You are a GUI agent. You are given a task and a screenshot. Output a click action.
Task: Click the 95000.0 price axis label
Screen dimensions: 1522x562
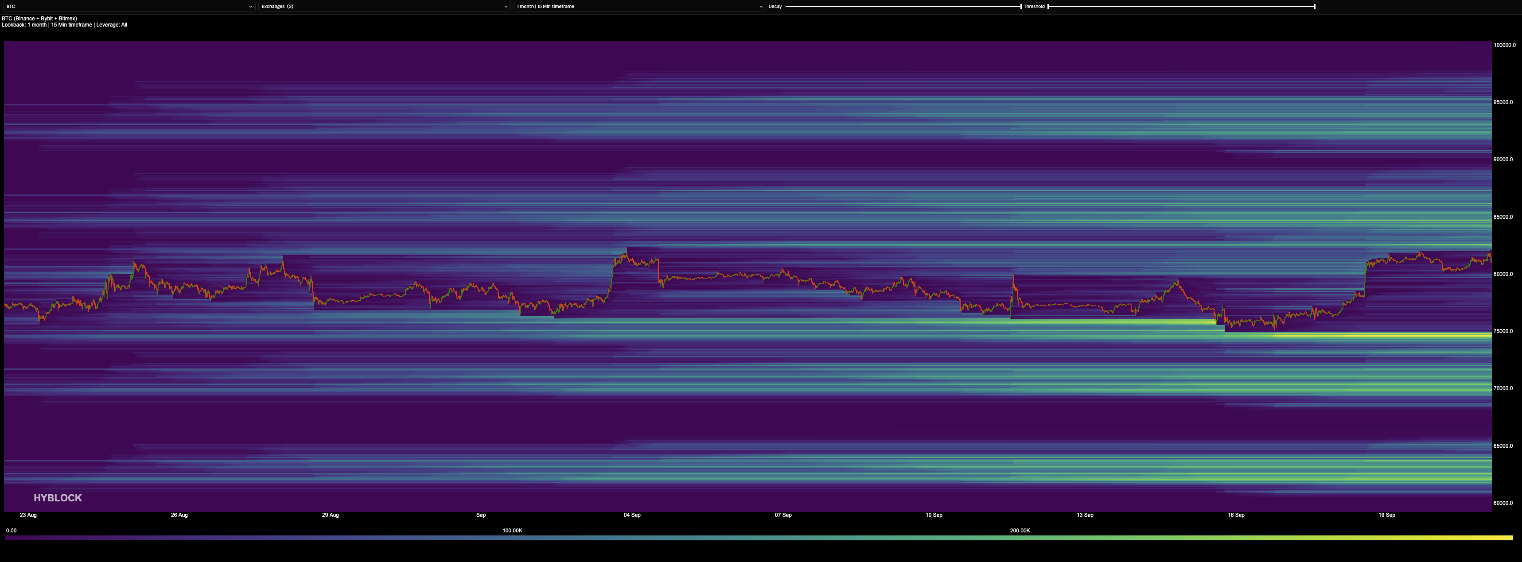[1504, 102]
